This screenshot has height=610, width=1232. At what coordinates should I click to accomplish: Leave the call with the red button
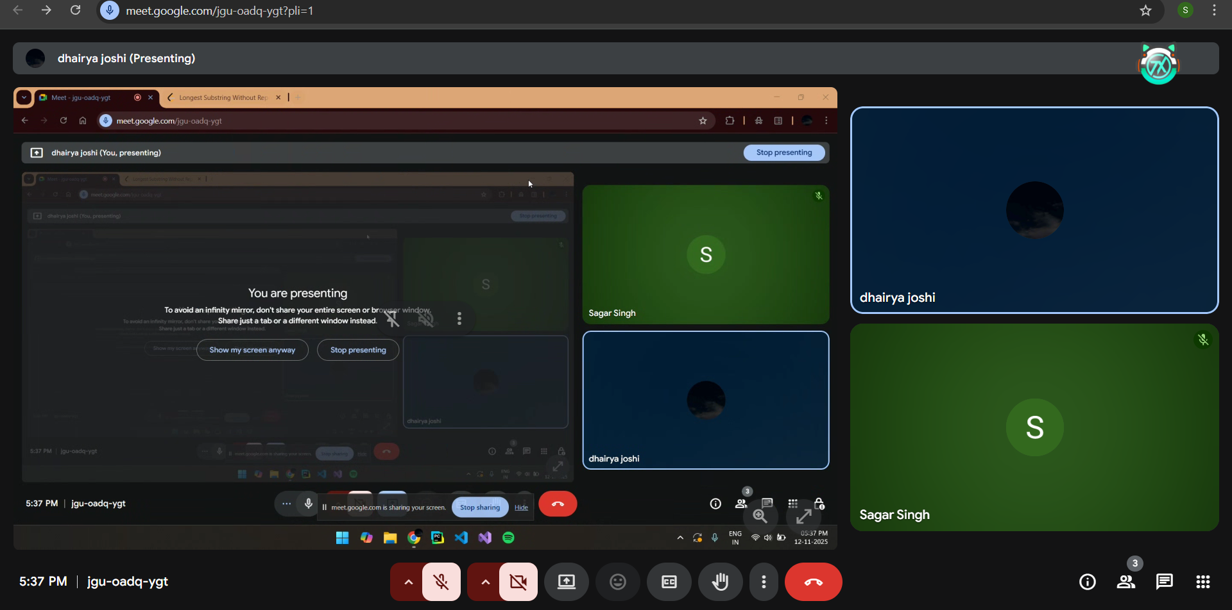coord(813,581)
